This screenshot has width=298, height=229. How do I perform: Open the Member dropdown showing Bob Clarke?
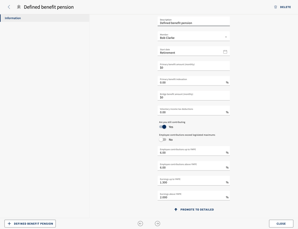coord(193,36)
